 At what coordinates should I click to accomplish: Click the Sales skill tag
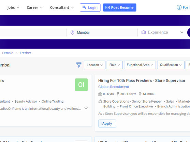point(170,101)
